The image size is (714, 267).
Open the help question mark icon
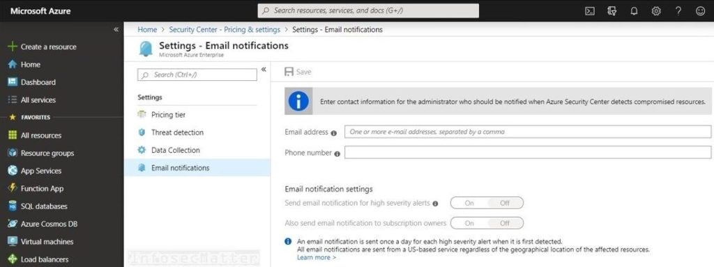tap(678, 11)
